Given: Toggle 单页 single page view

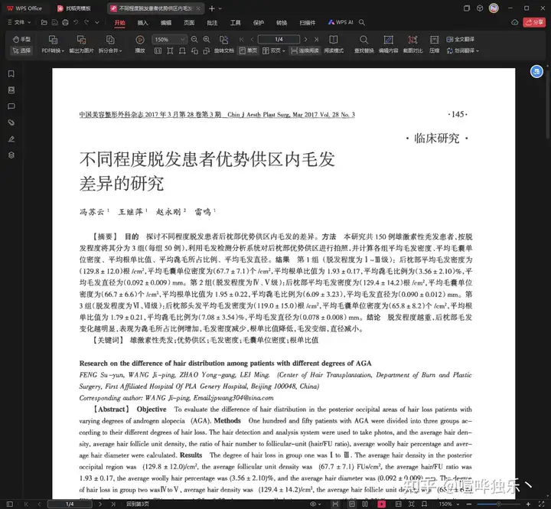Looking at the screenshot, I should point(249,51).
